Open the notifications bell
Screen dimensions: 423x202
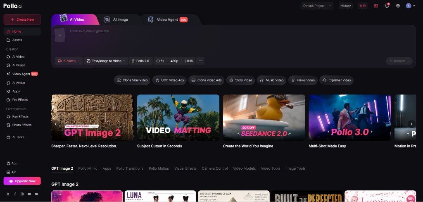point(387,6)
